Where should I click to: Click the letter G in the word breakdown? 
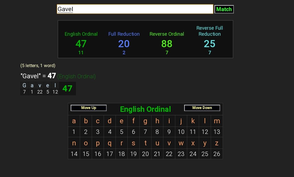(24, 85)
